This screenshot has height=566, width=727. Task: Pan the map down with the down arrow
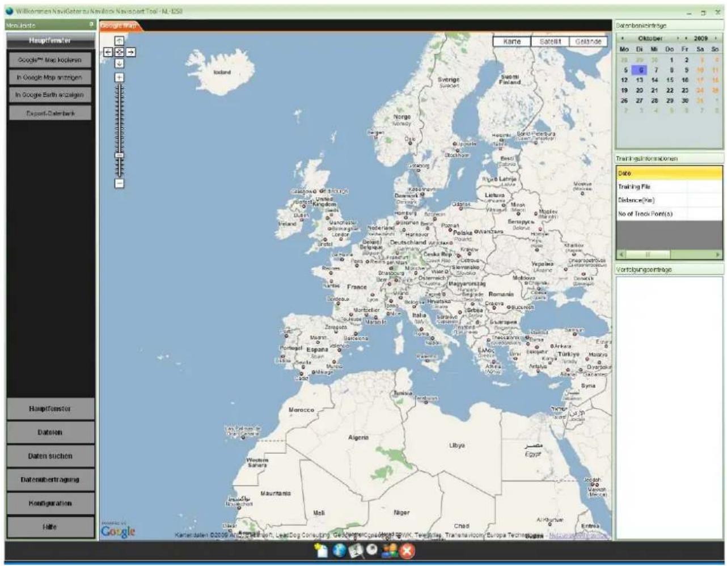[119, 64]
